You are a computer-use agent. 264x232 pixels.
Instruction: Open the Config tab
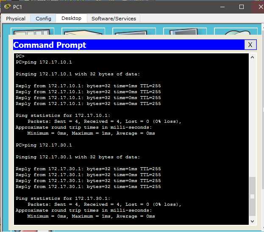coord(43,18)
